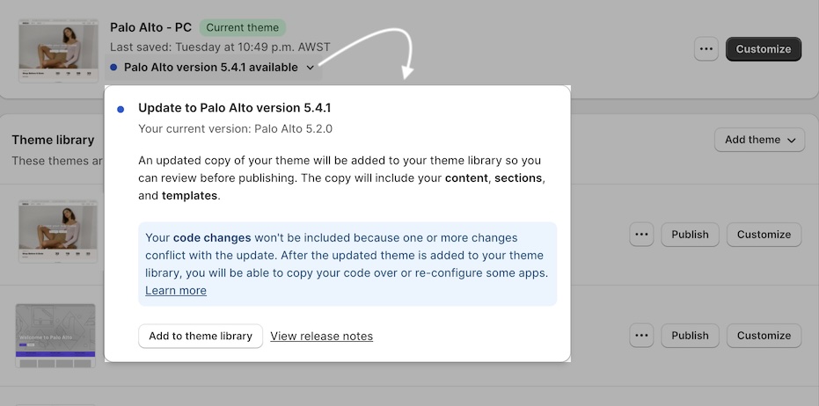Publish the Welcome to Palo Alto theme
This screenshot has height=406, width=819.
pyautogui.click(x=690, y=336)
